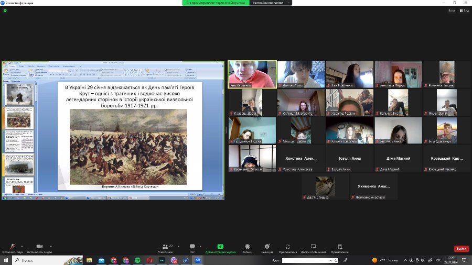Click the green encryption shield icon
Viewport: 472px width, 265px height.
5,11
